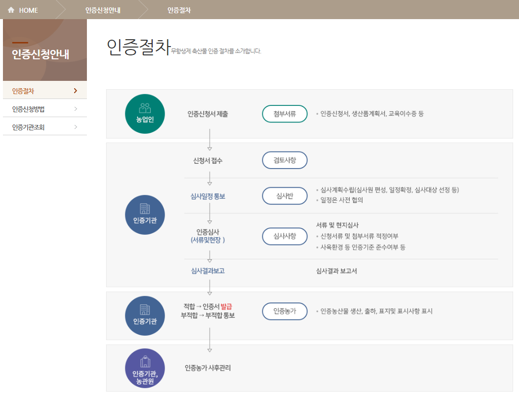Click the 신청서류 및 첨부서류 적정여부 line
The width and height of the screenshot is (519, 397).
click(359, 236)
